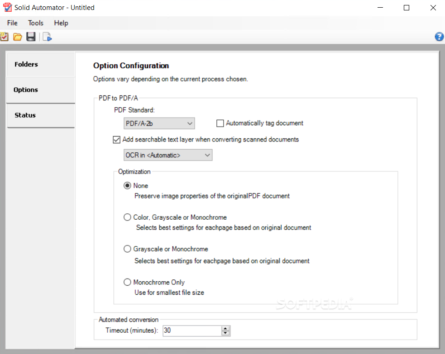Open the Tools menu

36,23
